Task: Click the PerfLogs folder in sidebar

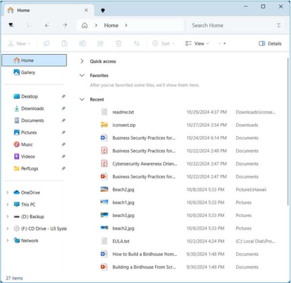Action: (30, 169)
